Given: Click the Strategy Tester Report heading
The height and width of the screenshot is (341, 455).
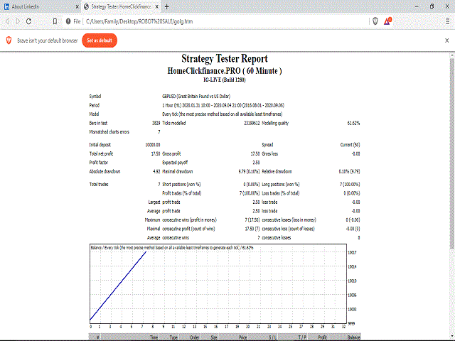Looking at the screenshot, I should pos(225,58).
